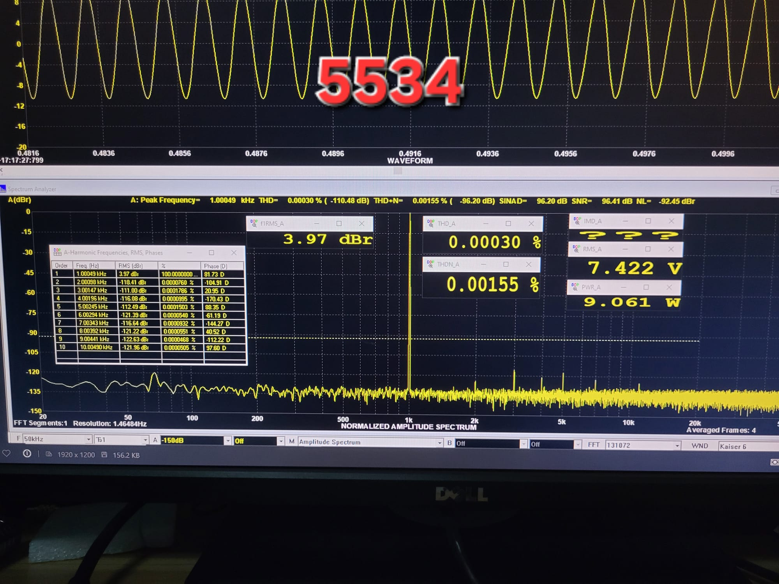Maximize the RMS_A viewer window
The width and height of the screenshot is (779, 584).
(648, 249)
